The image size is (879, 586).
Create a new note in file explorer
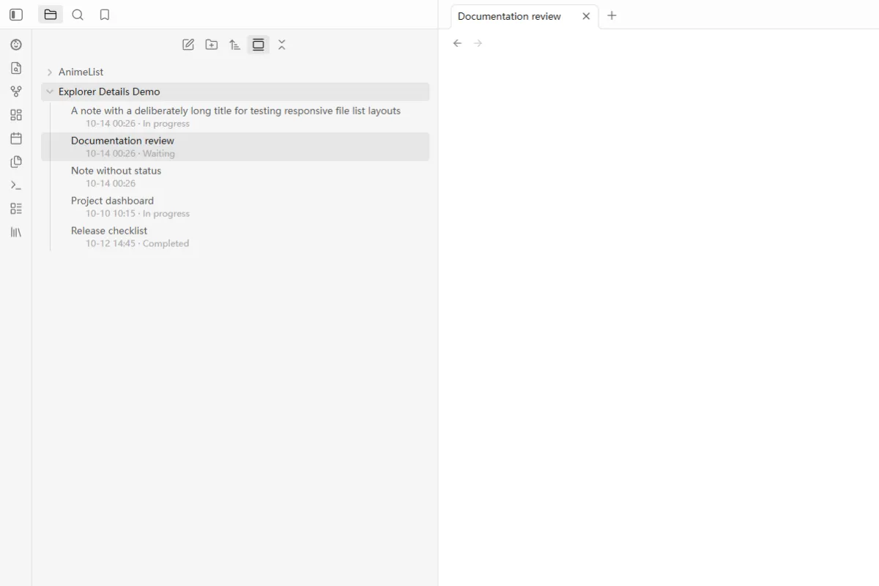click(188, 45)
